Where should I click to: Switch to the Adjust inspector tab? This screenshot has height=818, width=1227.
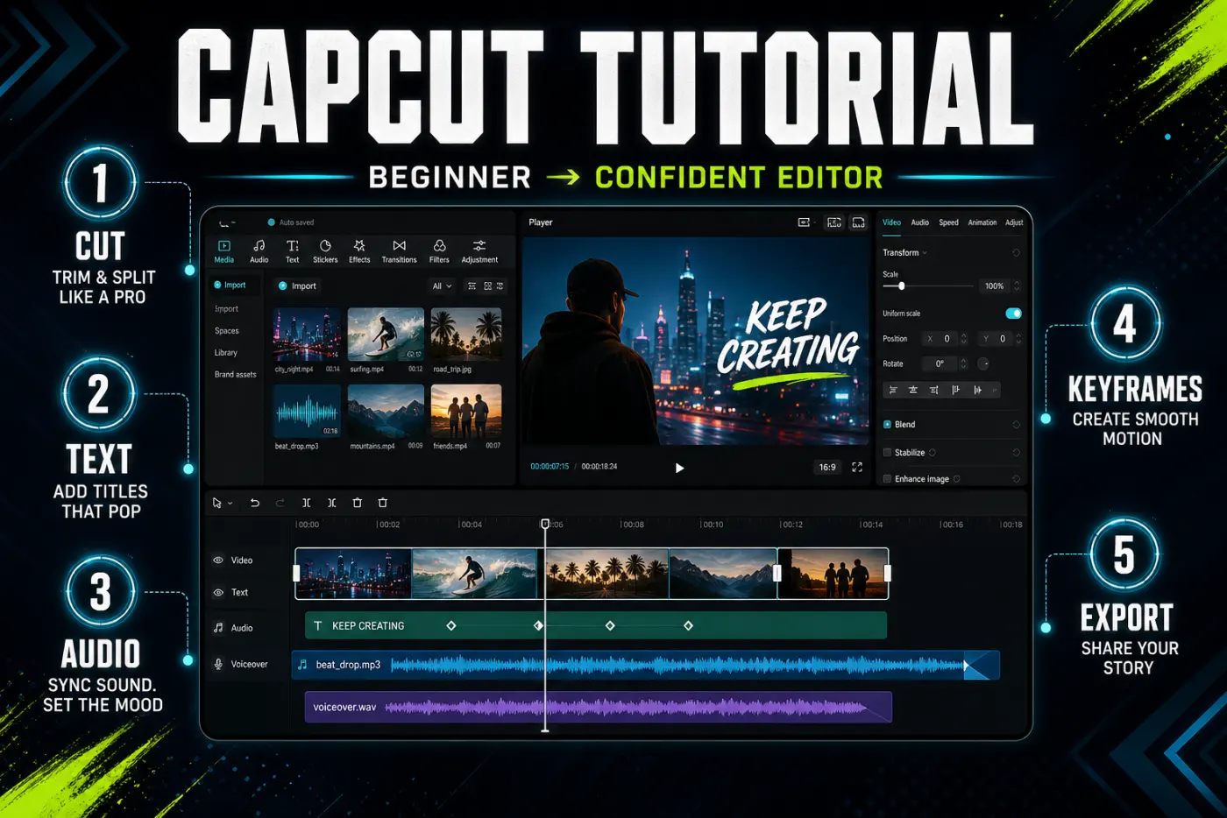1014,222
